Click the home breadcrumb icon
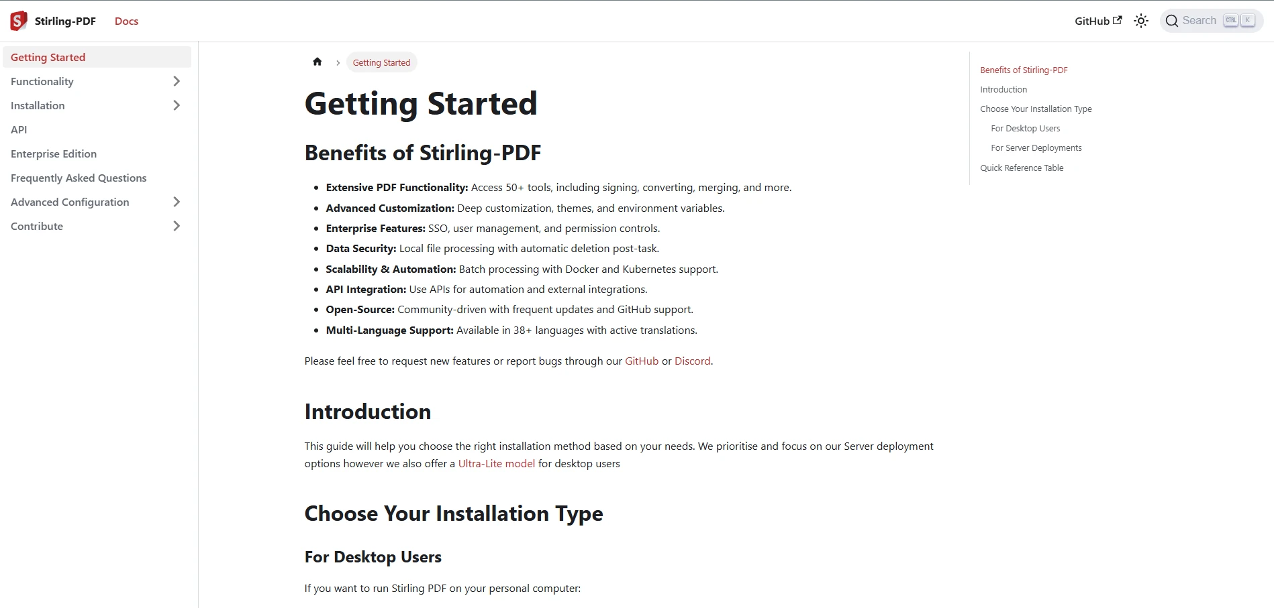The image size is (1274, 608). pyautogui.click(x=317, y=62)
